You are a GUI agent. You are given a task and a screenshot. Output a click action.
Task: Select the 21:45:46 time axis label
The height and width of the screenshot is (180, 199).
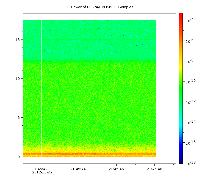point(116,169)
